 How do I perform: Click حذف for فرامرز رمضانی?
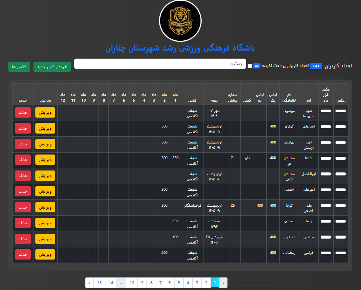tap(23, 255)
